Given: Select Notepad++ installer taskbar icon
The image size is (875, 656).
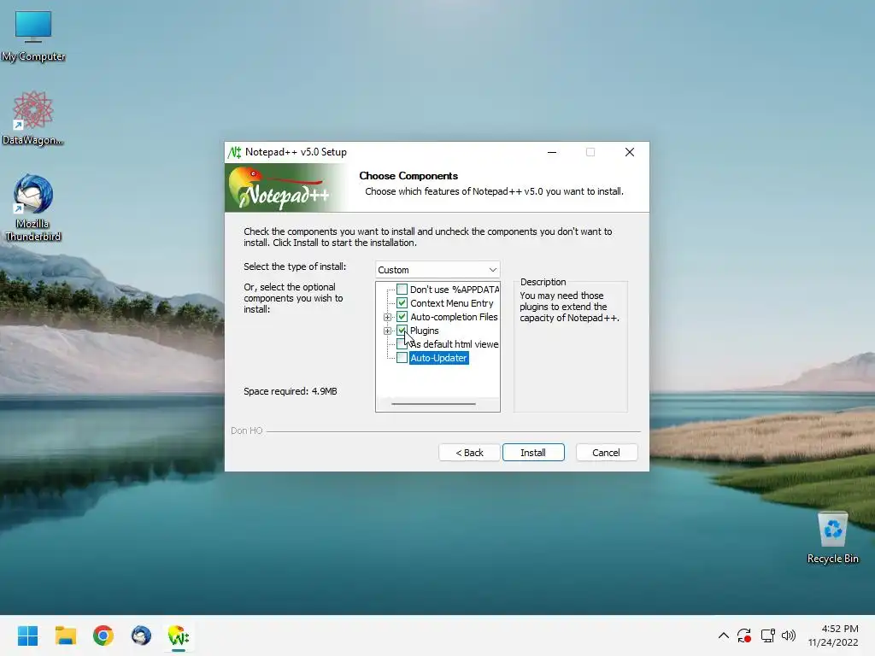Looking at the screenshot, I should click(x=179, y=635).
